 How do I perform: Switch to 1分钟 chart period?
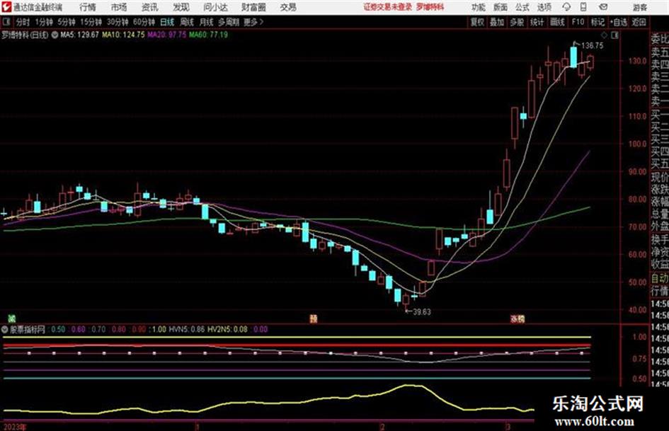pos(44,22)
